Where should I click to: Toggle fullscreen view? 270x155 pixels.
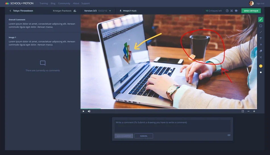[243, 111]
